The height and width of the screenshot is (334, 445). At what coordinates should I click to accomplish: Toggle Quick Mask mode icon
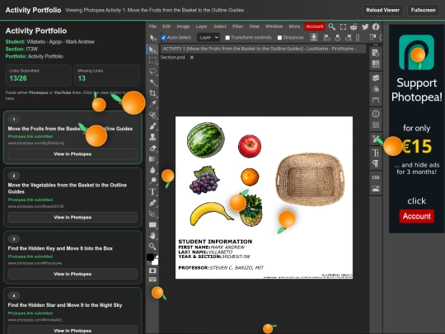click(x=152, y=270)
